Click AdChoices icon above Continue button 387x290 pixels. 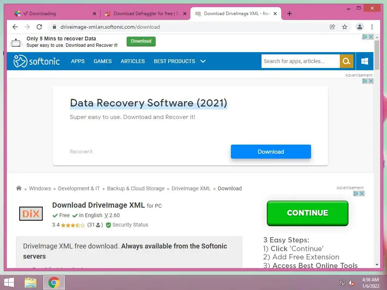[356, 194]
